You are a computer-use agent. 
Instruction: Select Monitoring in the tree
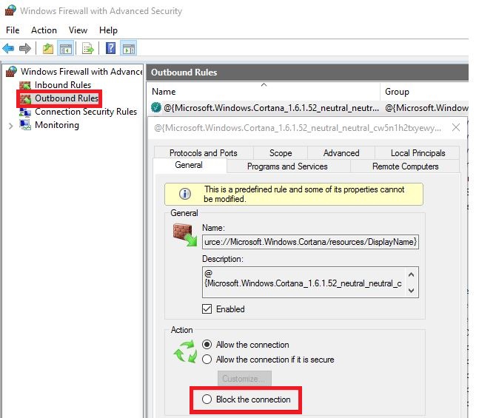point(57,125)
